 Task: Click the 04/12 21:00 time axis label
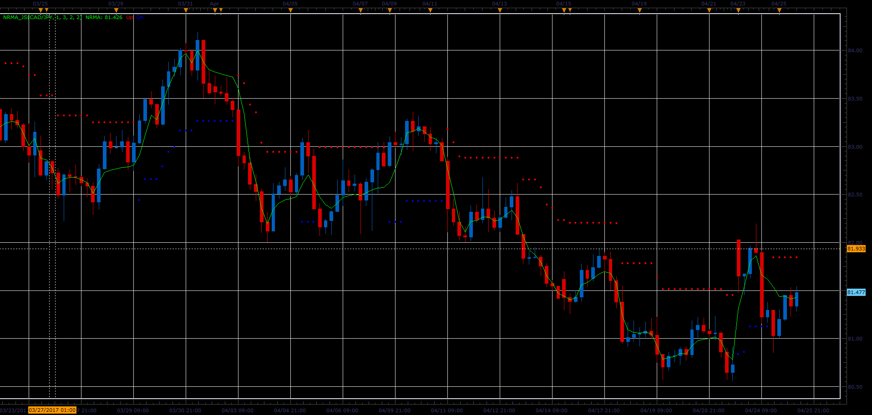click(x=499, y=410)
